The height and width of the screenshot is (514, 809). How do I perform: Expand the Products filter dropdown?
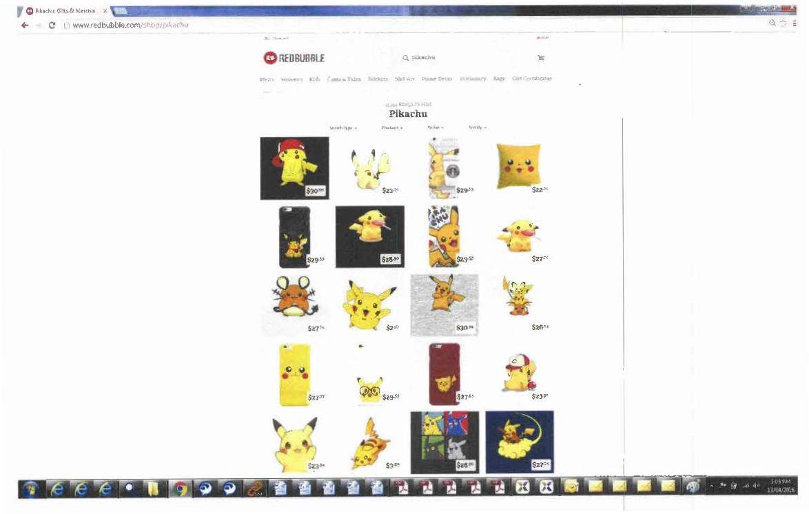click(392, 127)
